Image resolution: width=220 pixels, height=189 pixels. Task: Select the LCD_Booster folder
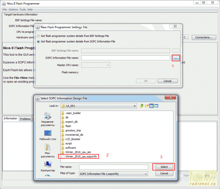click(71, 139)
